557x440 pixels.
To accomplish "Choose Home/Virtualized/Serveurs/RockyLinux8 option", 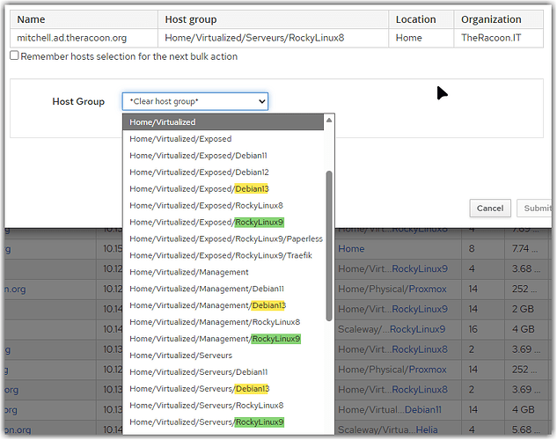I will pyautogui.click(x=206, y=406).
